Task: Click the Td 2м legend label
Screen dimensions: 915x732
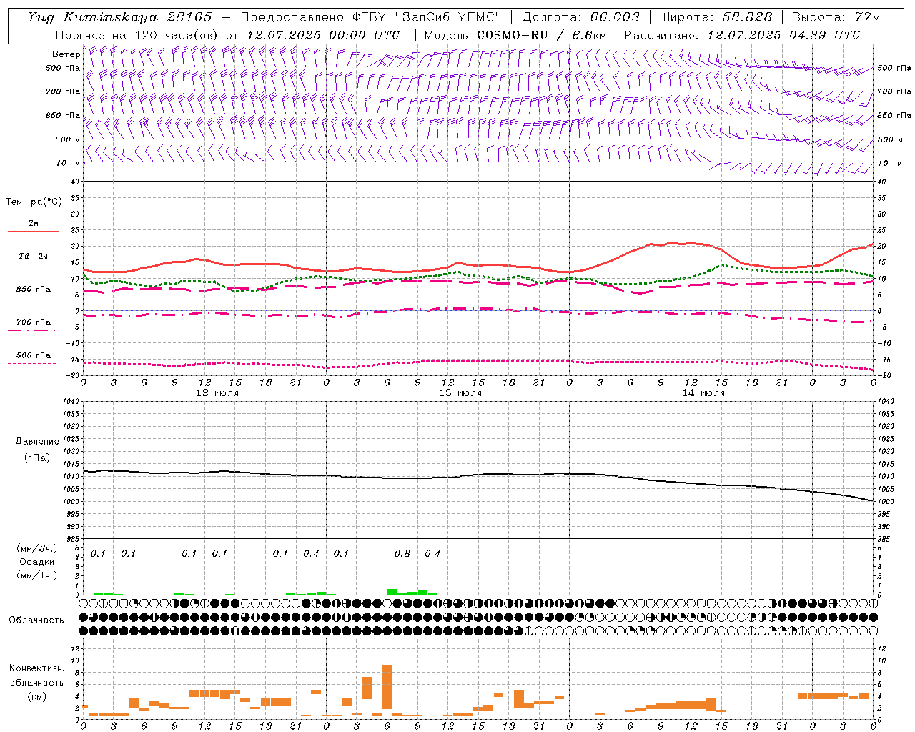Action: click(34, 256)
